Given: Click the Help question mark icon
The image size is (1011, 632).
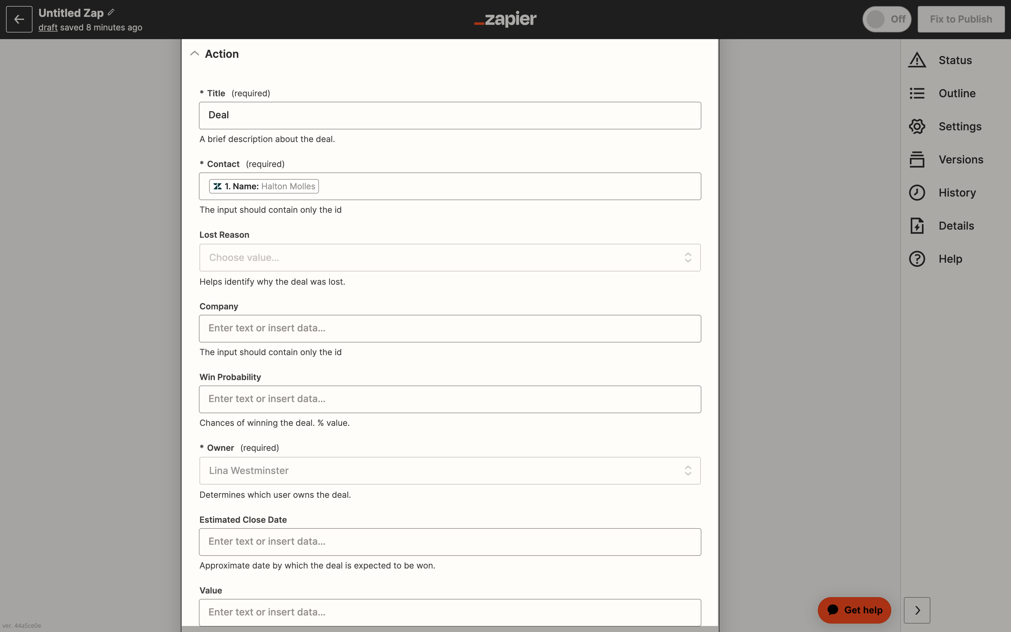Looking at the screenshot, I should [x=917, y=259].
